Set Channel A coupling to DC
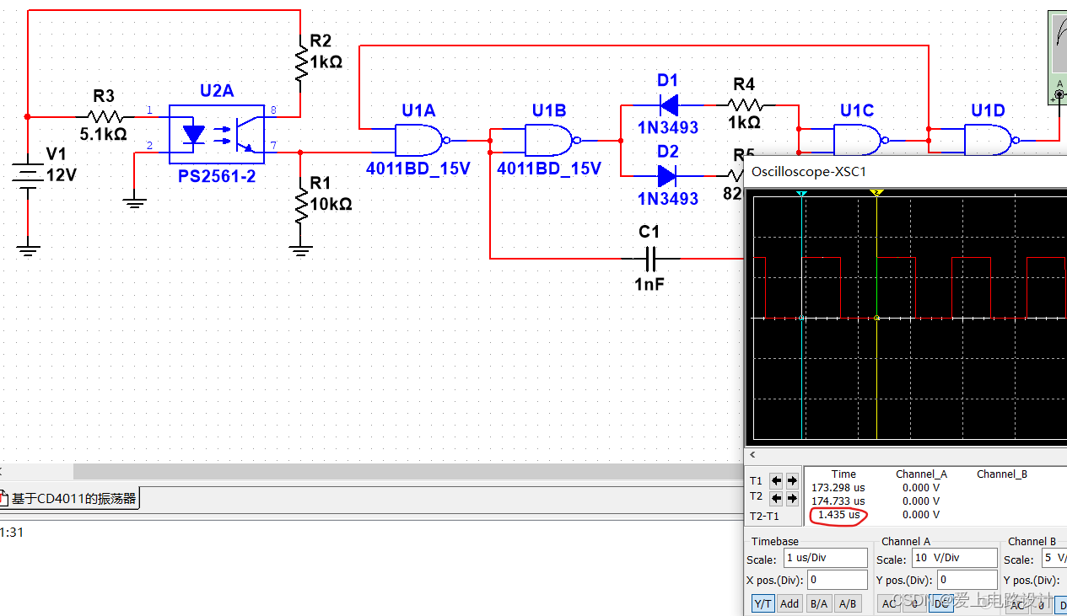Viewport: 1067px width, 616px height. 940,603
